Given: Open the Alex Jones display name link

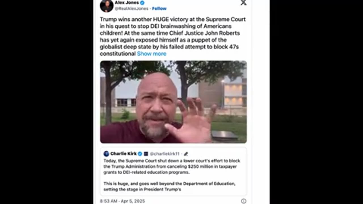Looking at the screenshot, I should coord(127,3).
